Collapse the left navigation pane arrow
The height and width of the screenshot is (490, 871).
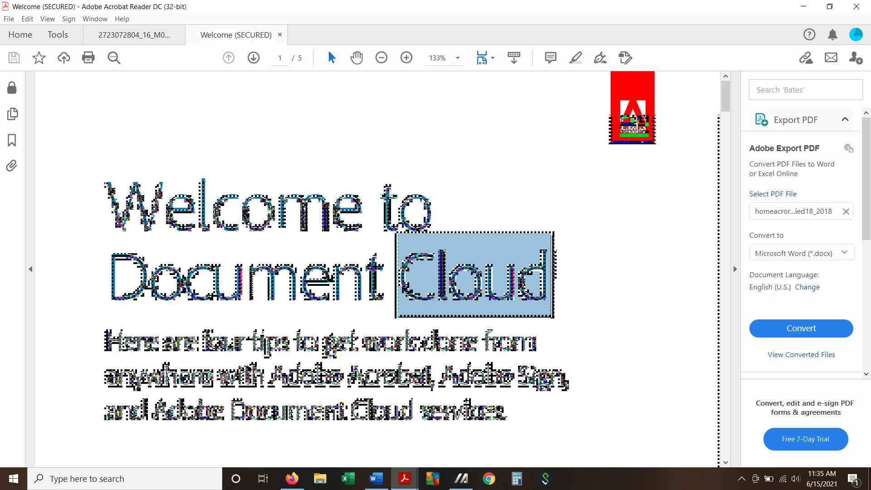30,269
